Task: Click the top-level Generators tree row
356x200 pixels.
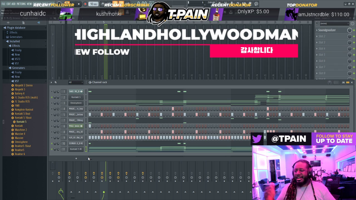Action: point(14,37)
